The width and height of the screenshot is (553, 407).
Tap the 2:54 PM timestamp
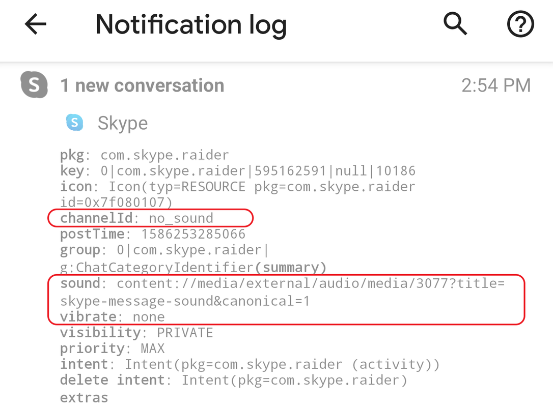[496, 85]
